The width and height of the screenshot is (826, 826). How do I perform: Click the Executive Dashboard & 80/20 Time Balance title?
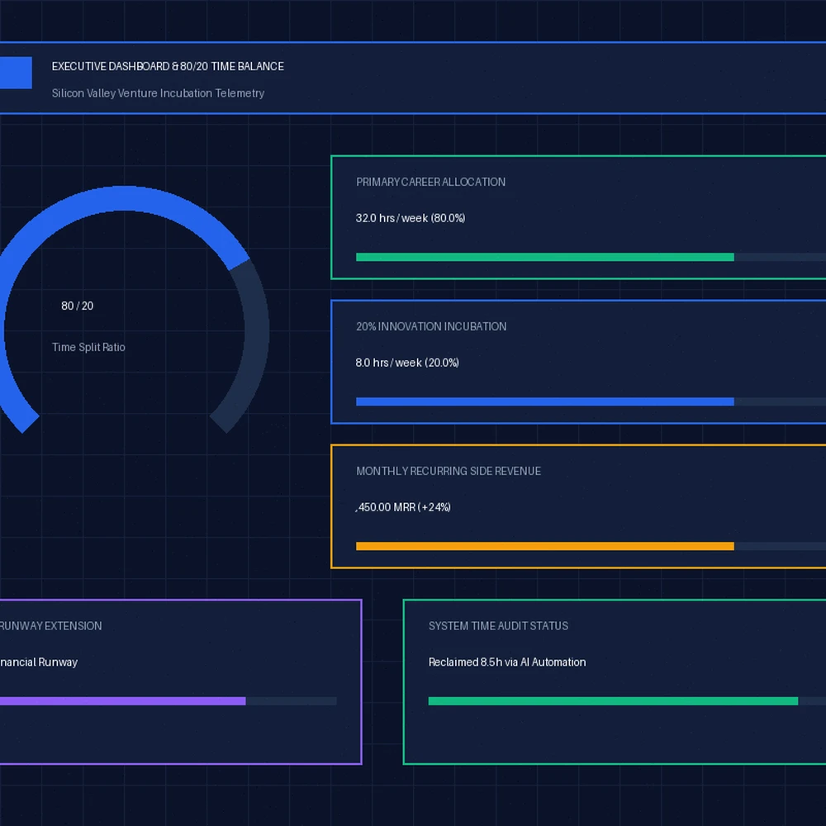(x=168, y=66)
